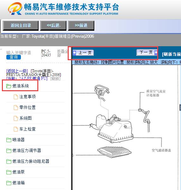Click the page icon beside 车上检查
181x190 pixels.
(x=16, y=129)
